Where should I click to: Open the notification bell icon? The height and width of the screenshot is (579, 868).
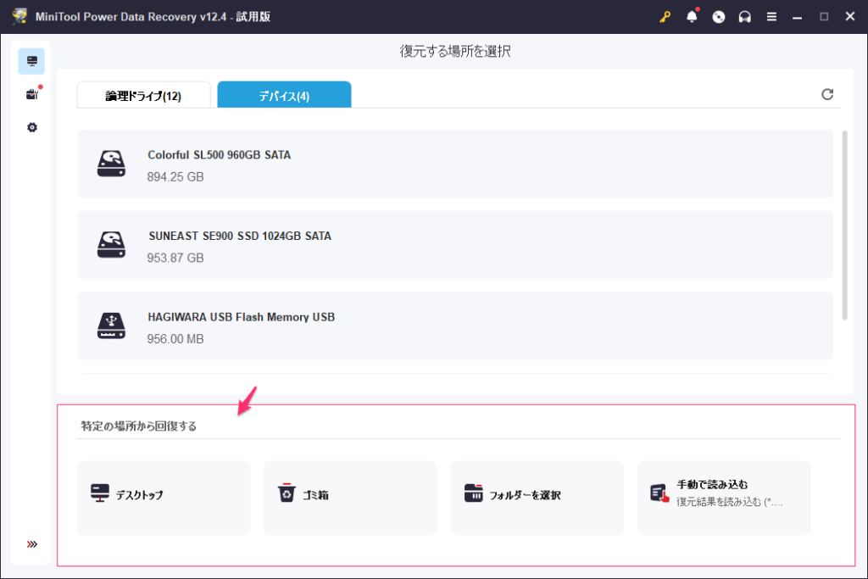click(x=692, y=17)
